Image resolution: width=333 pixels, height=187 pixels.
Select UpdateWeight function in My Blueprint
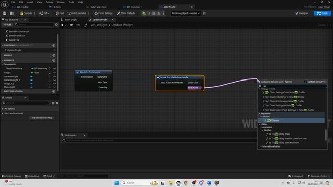pyautogui.click(x=14, y=50)
